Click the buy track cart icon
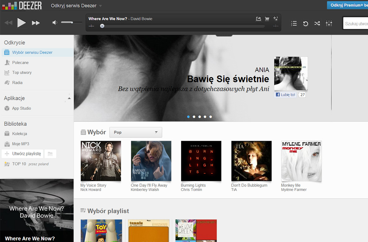 coord(267,19)
